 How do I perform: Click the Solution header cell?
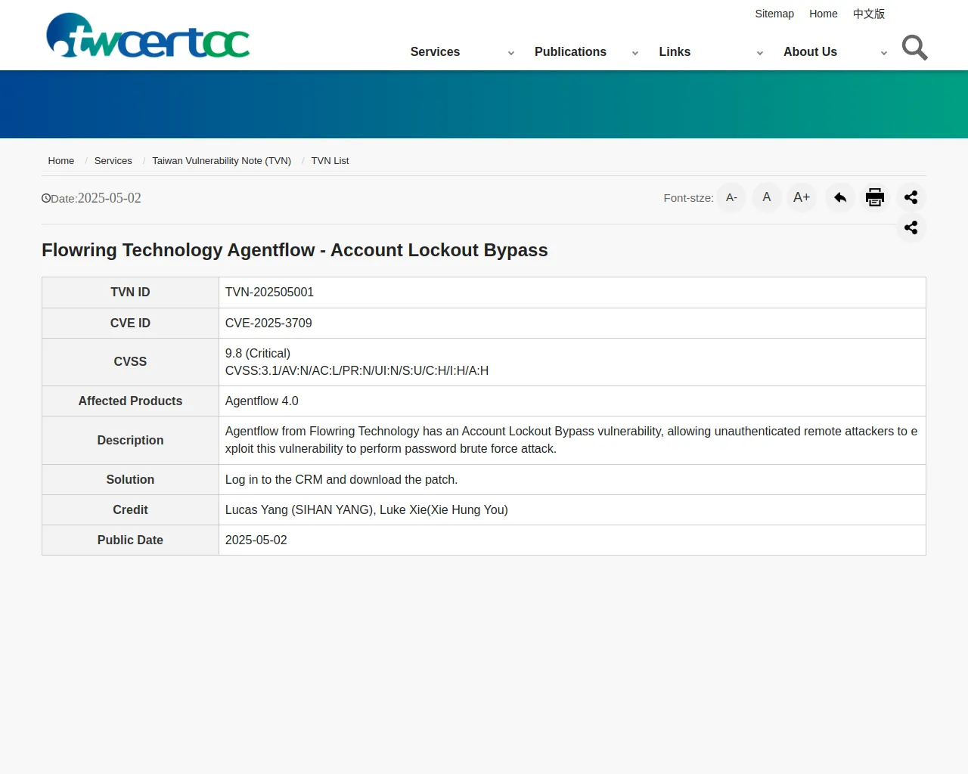coord(130,479)
